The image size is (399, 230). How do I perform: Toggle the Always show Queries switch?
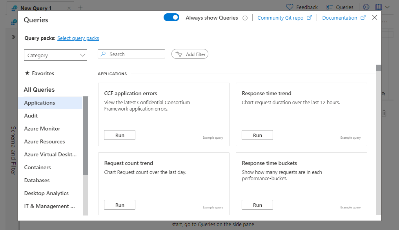point(171,17)
